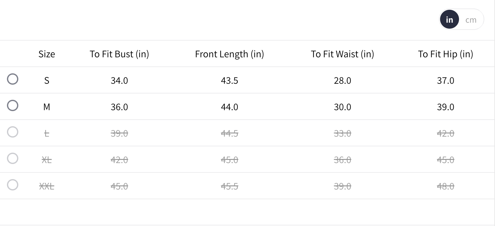This screenshot has height=226, width=495.
Task: Click the M size label
Action: pos(47,107)
